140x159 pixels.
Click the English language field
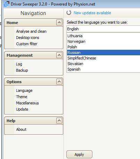coord(104,29)
